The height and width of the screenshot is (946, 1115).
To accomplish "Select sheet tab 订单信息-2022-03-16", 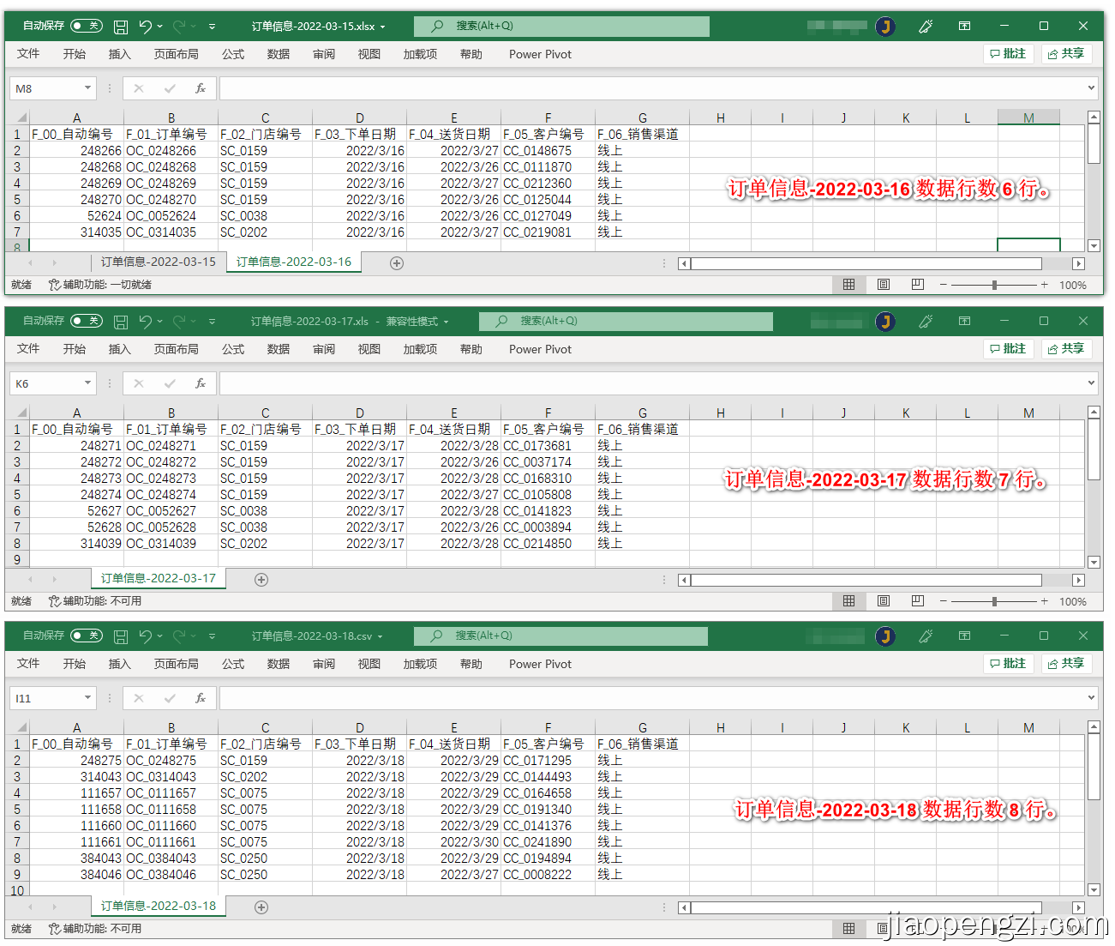I will point(294,262).
